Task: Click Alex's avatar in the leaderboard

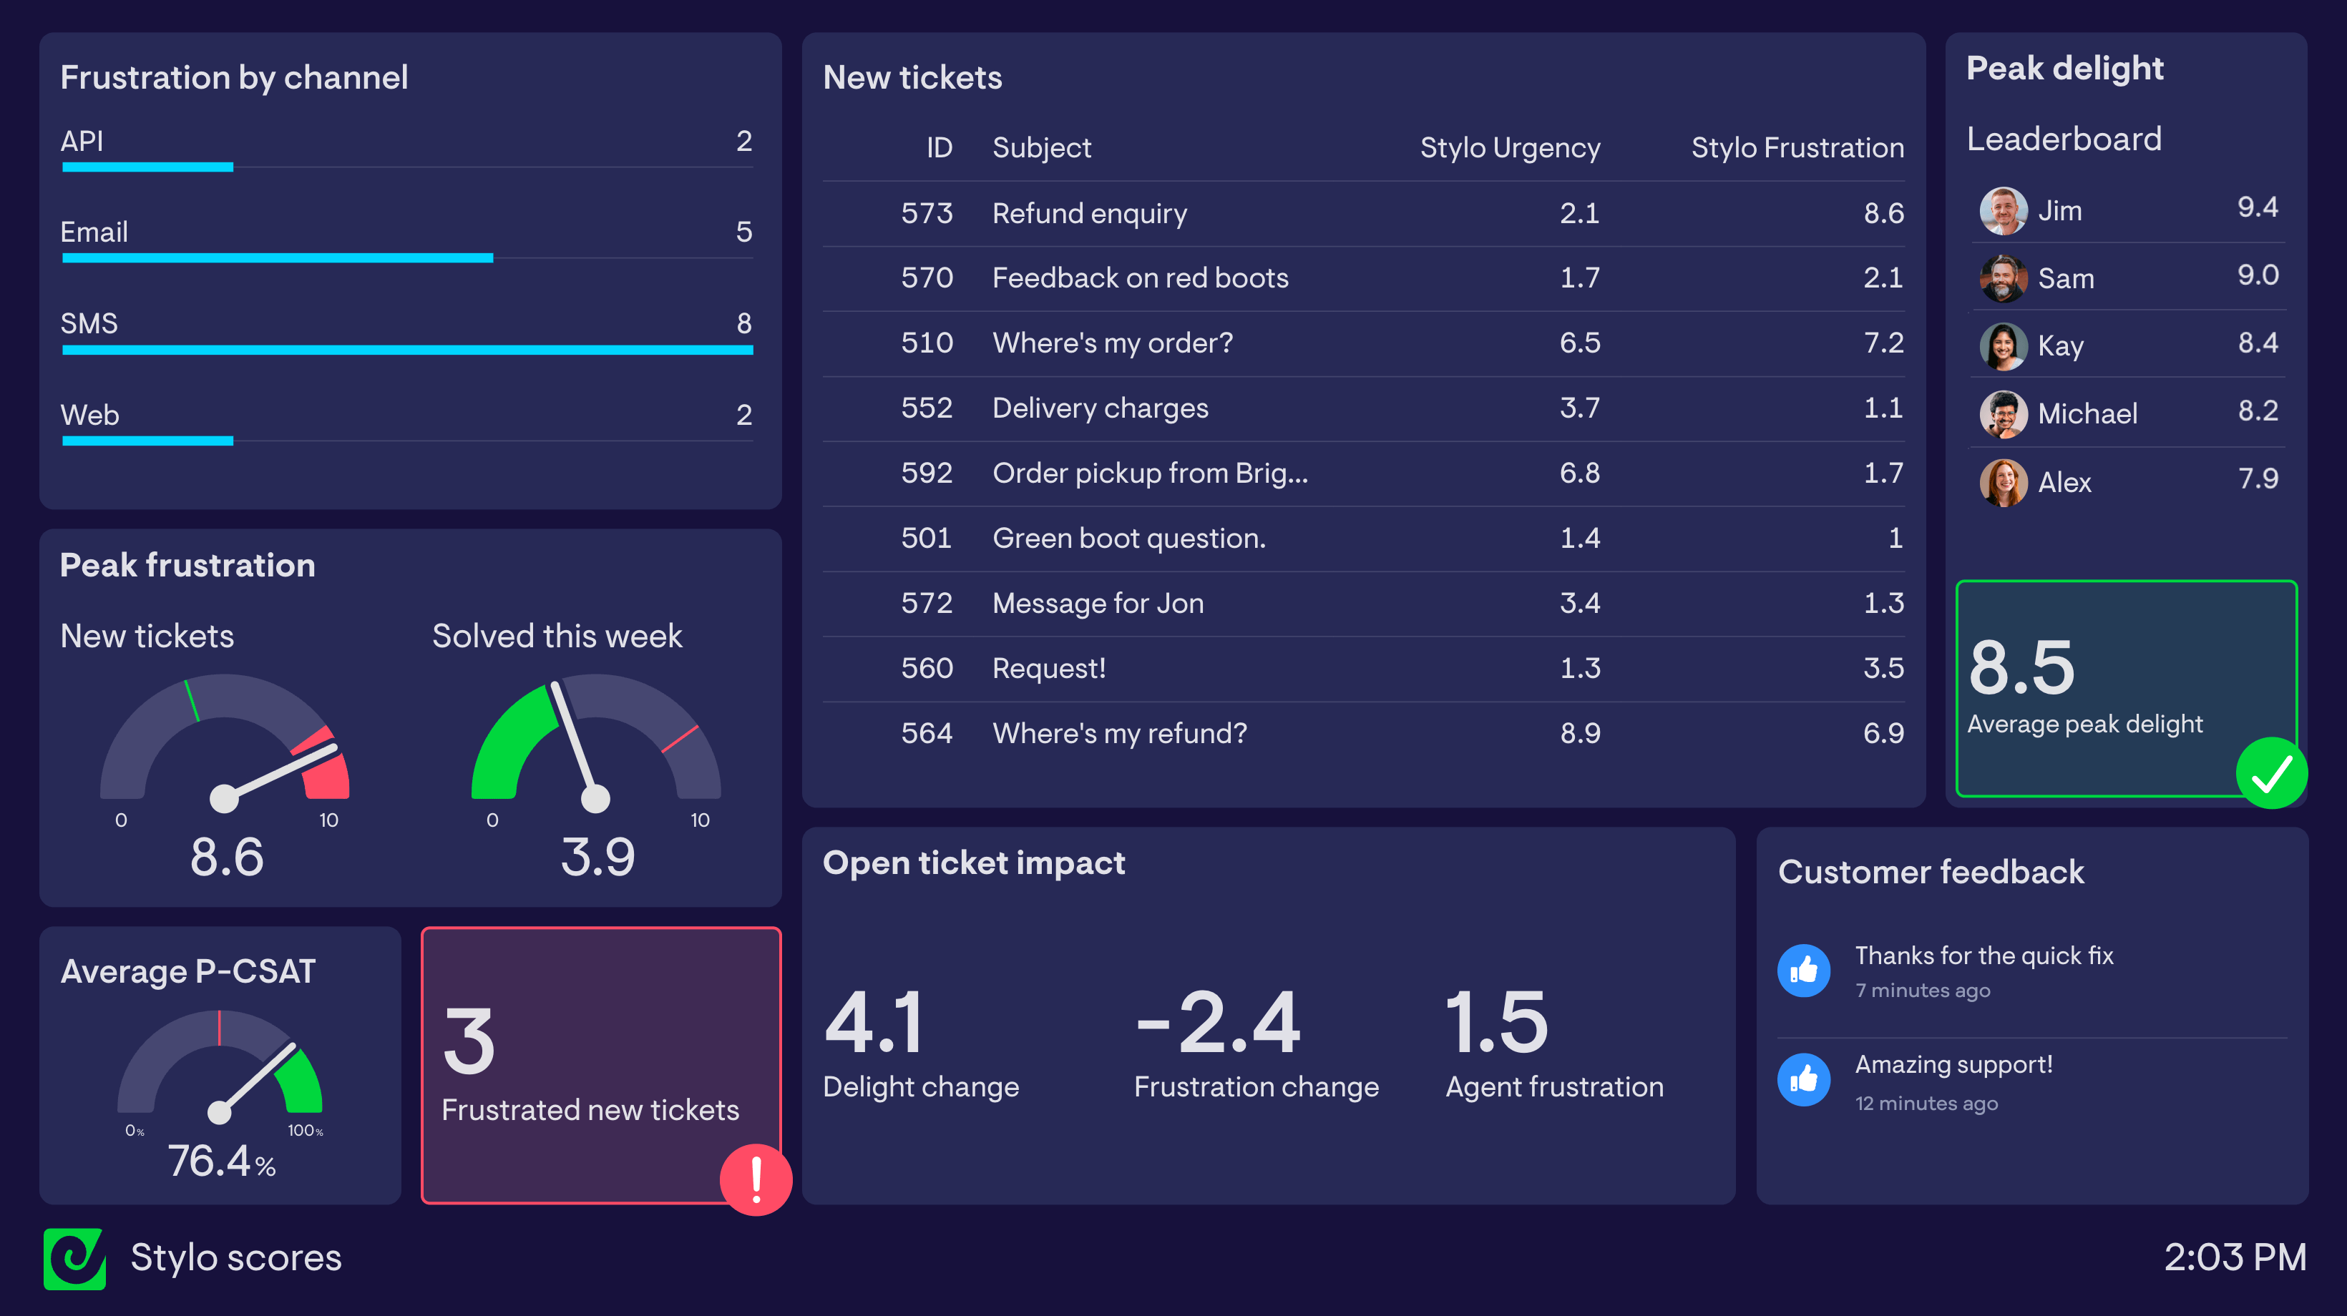Action: pos(2003,483)
